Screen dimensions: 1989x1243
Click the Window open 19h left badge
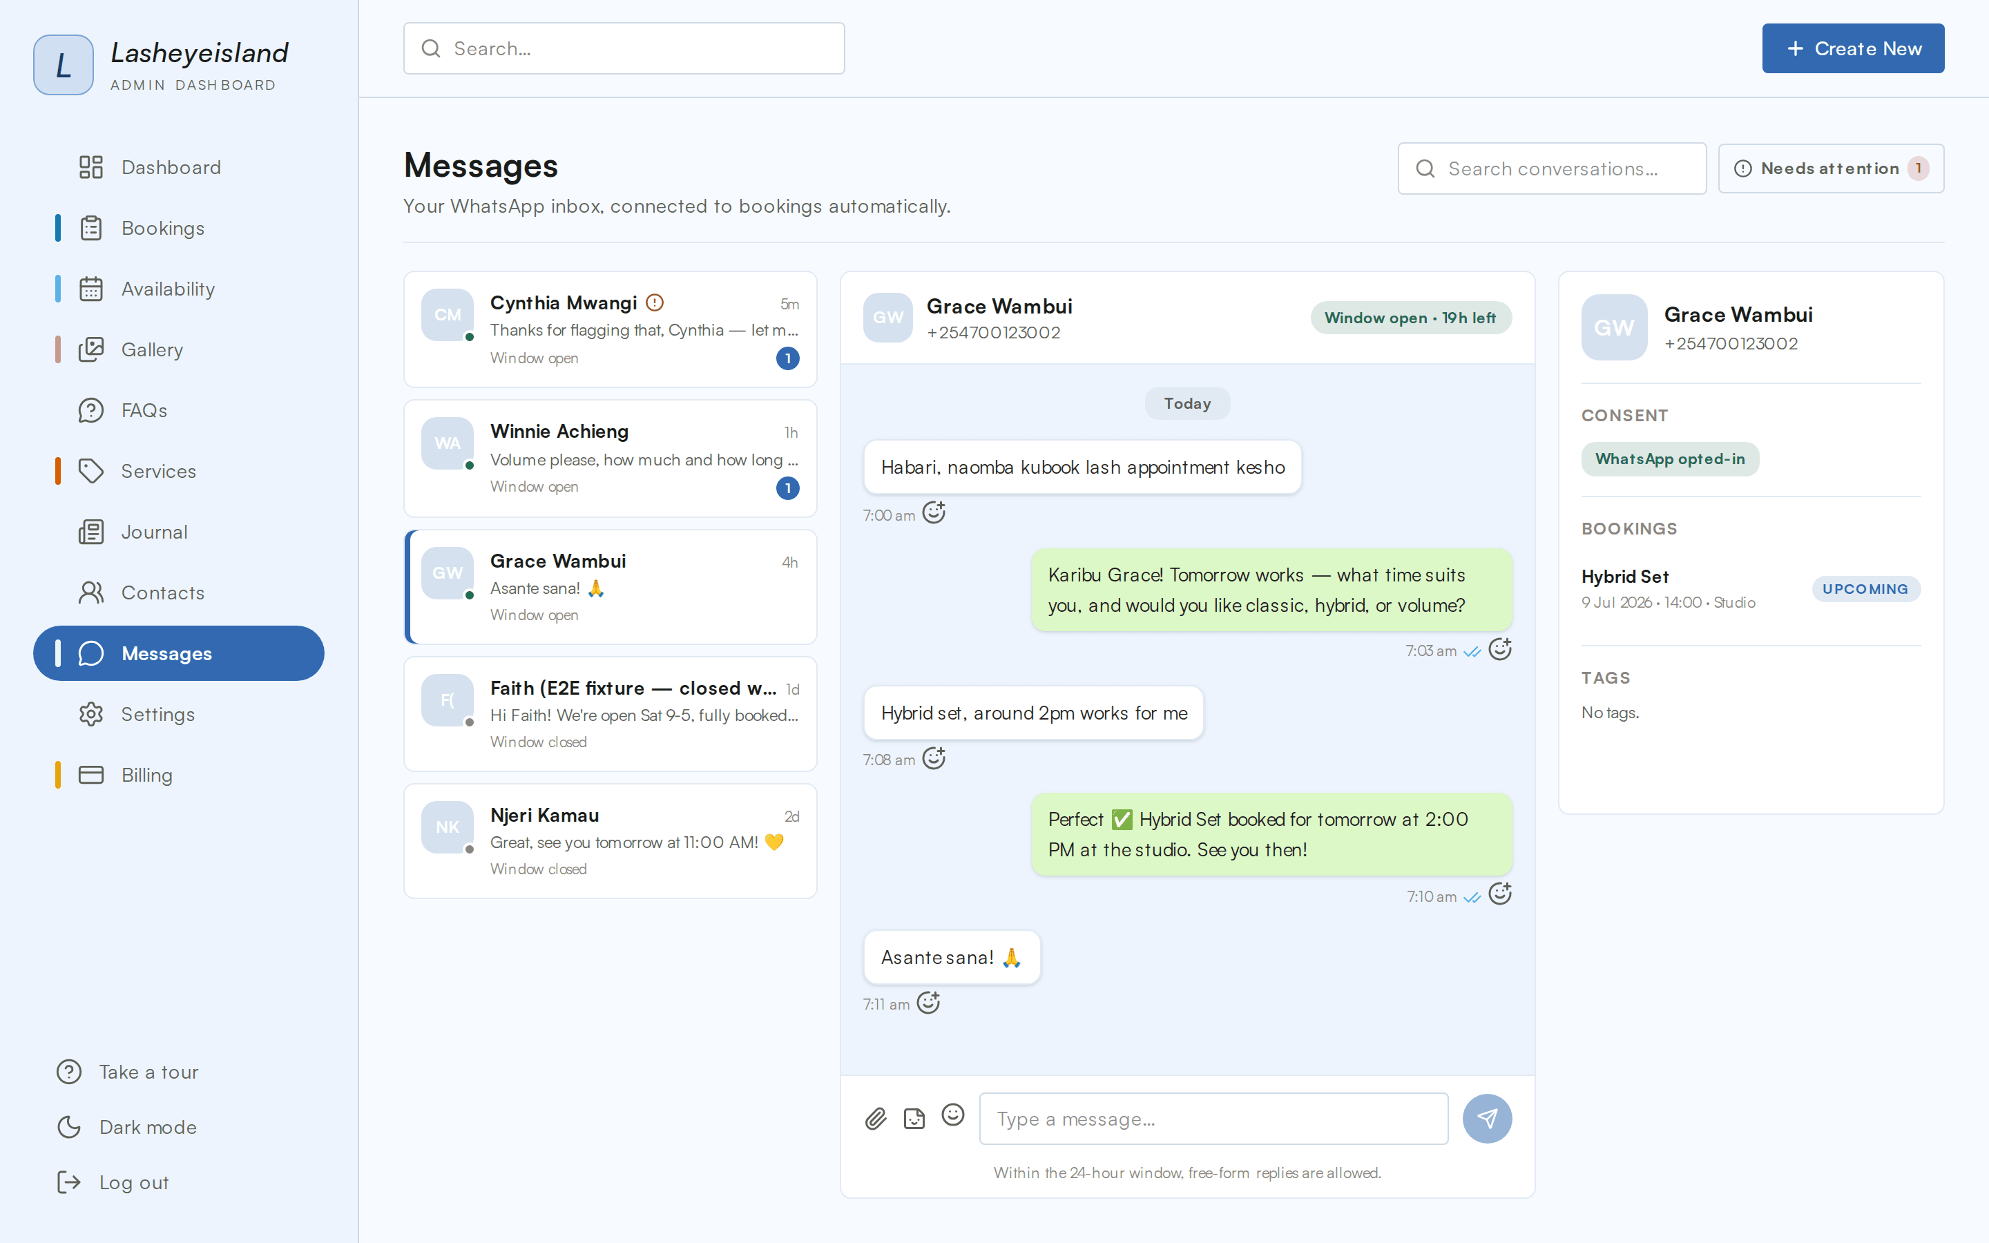(x=1410, y=318)
